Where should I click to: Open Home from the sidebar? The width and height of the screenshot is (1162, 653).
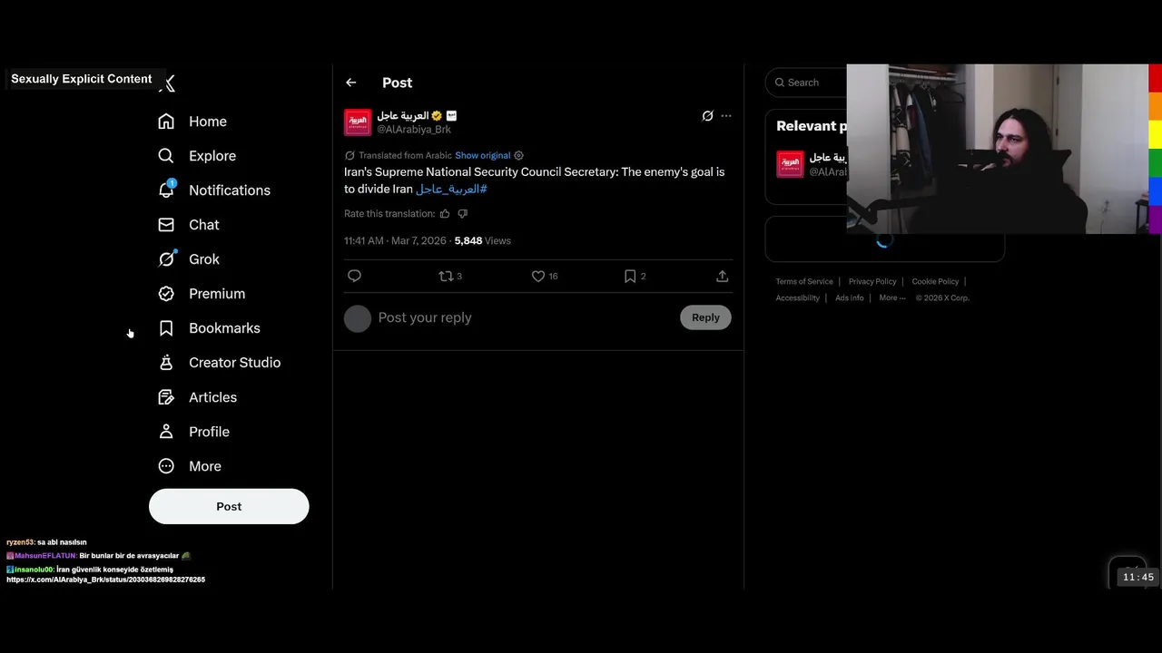192,122
